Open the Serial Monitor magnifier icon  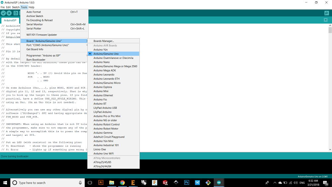[x=327, y=13]
